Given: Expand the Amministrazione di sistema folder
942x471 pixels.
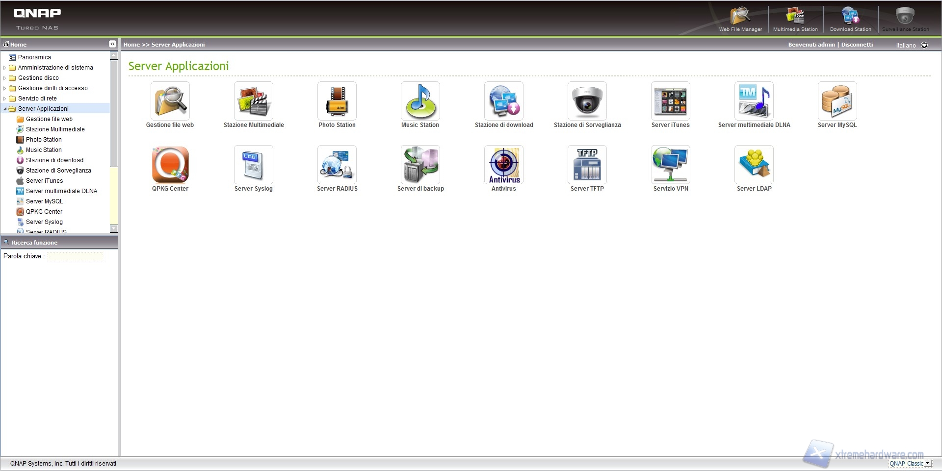Looking at the screenshot, I should (x=5, y=68).
